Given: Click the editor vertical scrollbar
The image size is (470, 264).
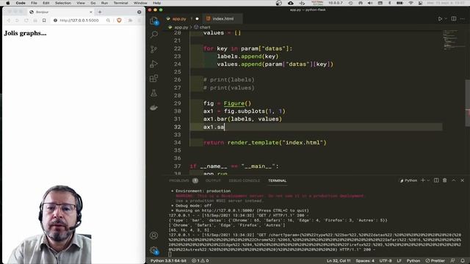Looking at the screenshot, I should [468, 102].
